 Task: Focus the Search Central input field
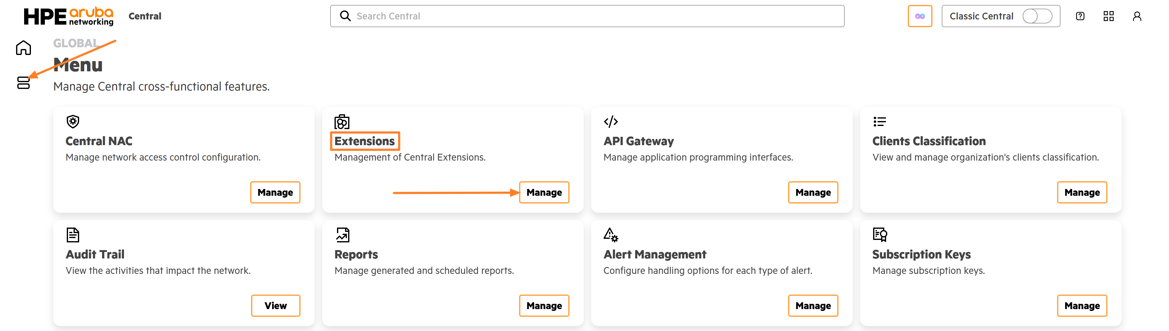(x=587, y=16)
